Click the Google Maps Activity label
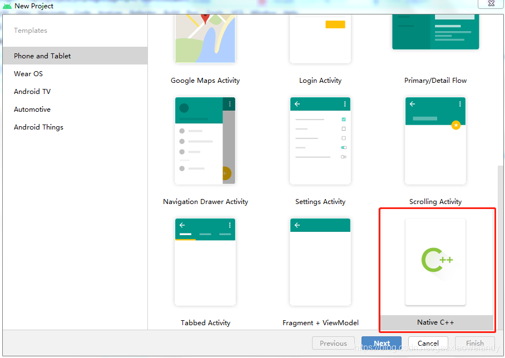The width and height of the screenshot is (505, 358). tap(205, 81)
